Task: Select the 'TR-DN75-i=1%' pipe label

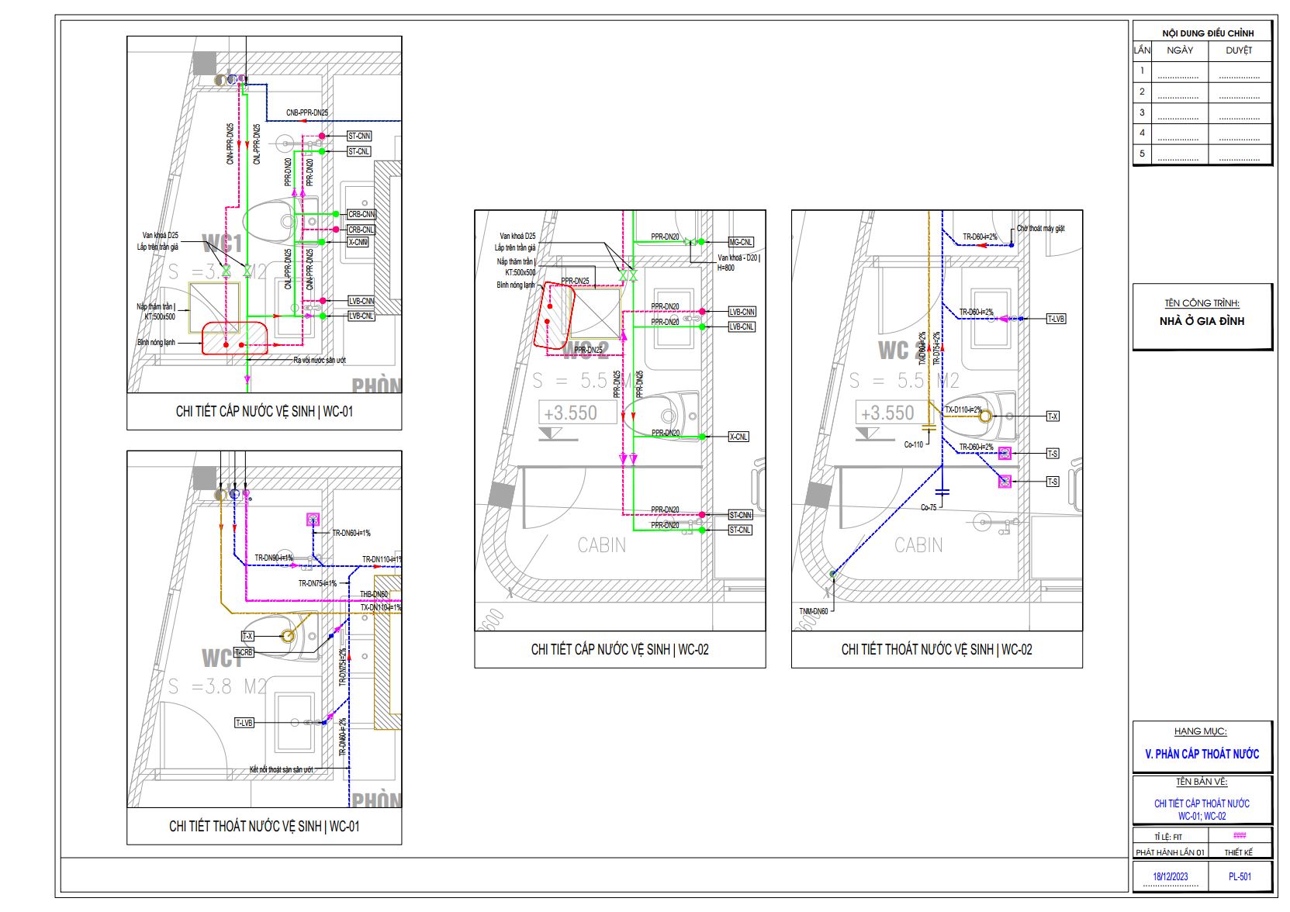Action: pos(318,584)
